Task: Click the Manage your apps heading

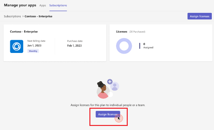Action: [x=20, y=5]
